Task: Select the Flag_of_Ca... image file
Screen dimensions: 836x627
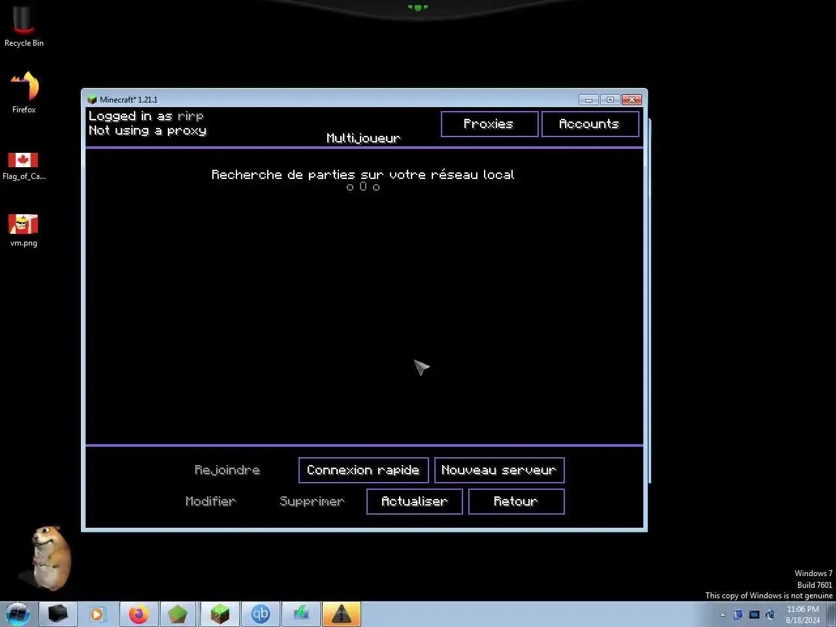Action: coord(24,166)
